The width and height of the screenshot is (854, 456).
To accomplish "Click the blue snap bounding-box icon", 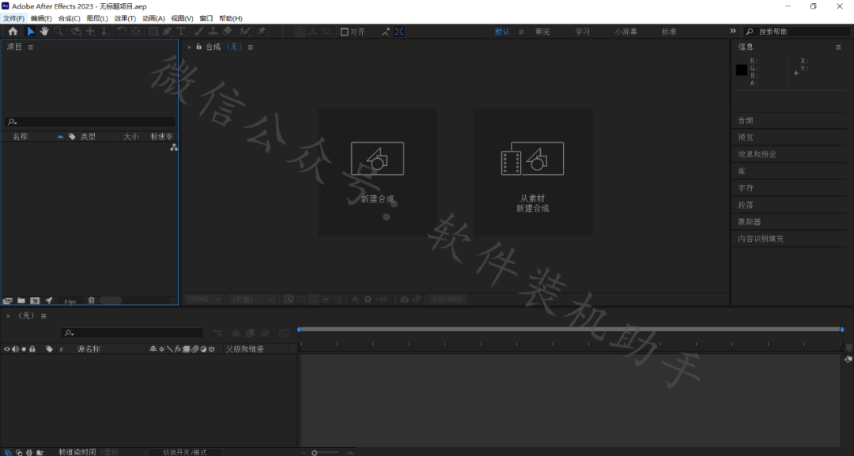I will click(x=399, y=32).
